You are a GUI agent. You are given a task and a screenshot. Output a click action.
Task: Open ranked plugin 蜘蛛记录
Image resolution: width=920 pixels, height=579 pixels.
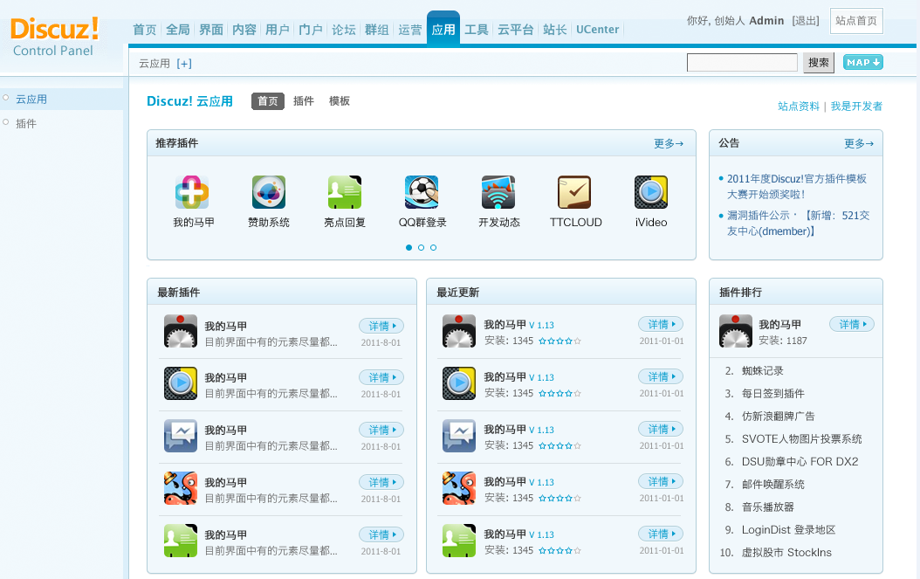pyautogui.click(x=762, y=371)
